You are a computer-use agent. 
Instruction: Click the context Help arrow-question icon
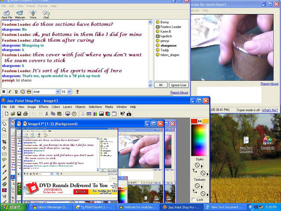pyautogui.click(x=122, y=114)
